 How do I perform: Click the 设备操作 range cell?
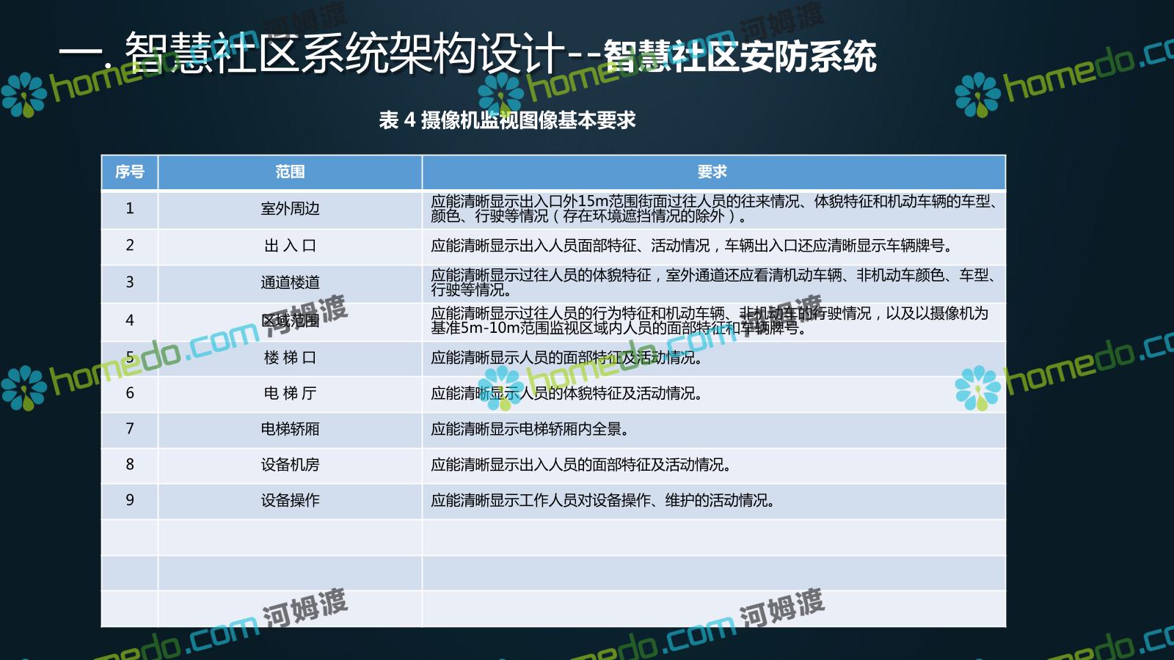(290, 501)
